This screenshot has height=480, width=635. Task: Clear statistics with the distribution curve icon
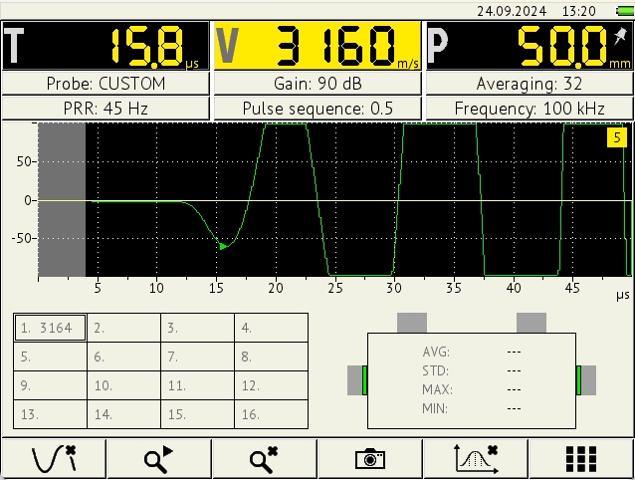tap(476, 458)
